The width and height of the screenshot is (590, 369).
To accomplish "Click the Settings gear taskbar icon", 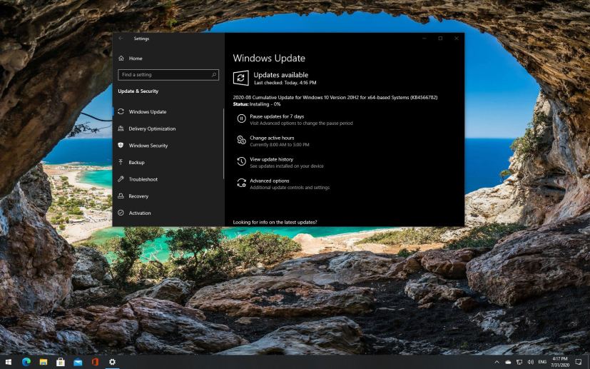I will pos(112,363).
